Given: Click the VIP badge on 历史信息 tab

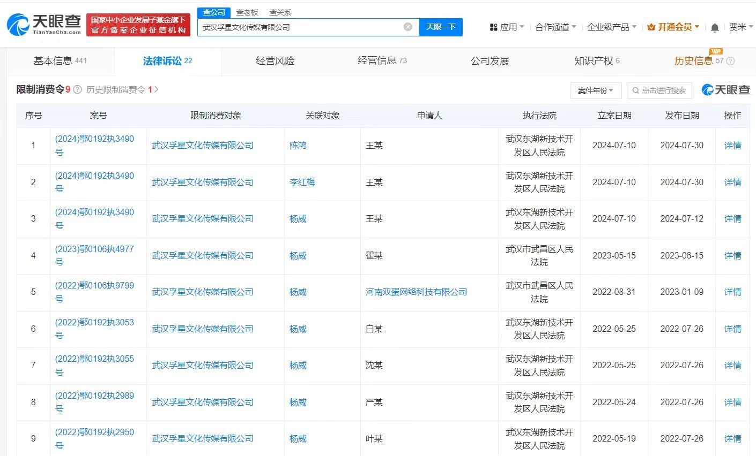Looking at the screenshot, I should point(717,52).
